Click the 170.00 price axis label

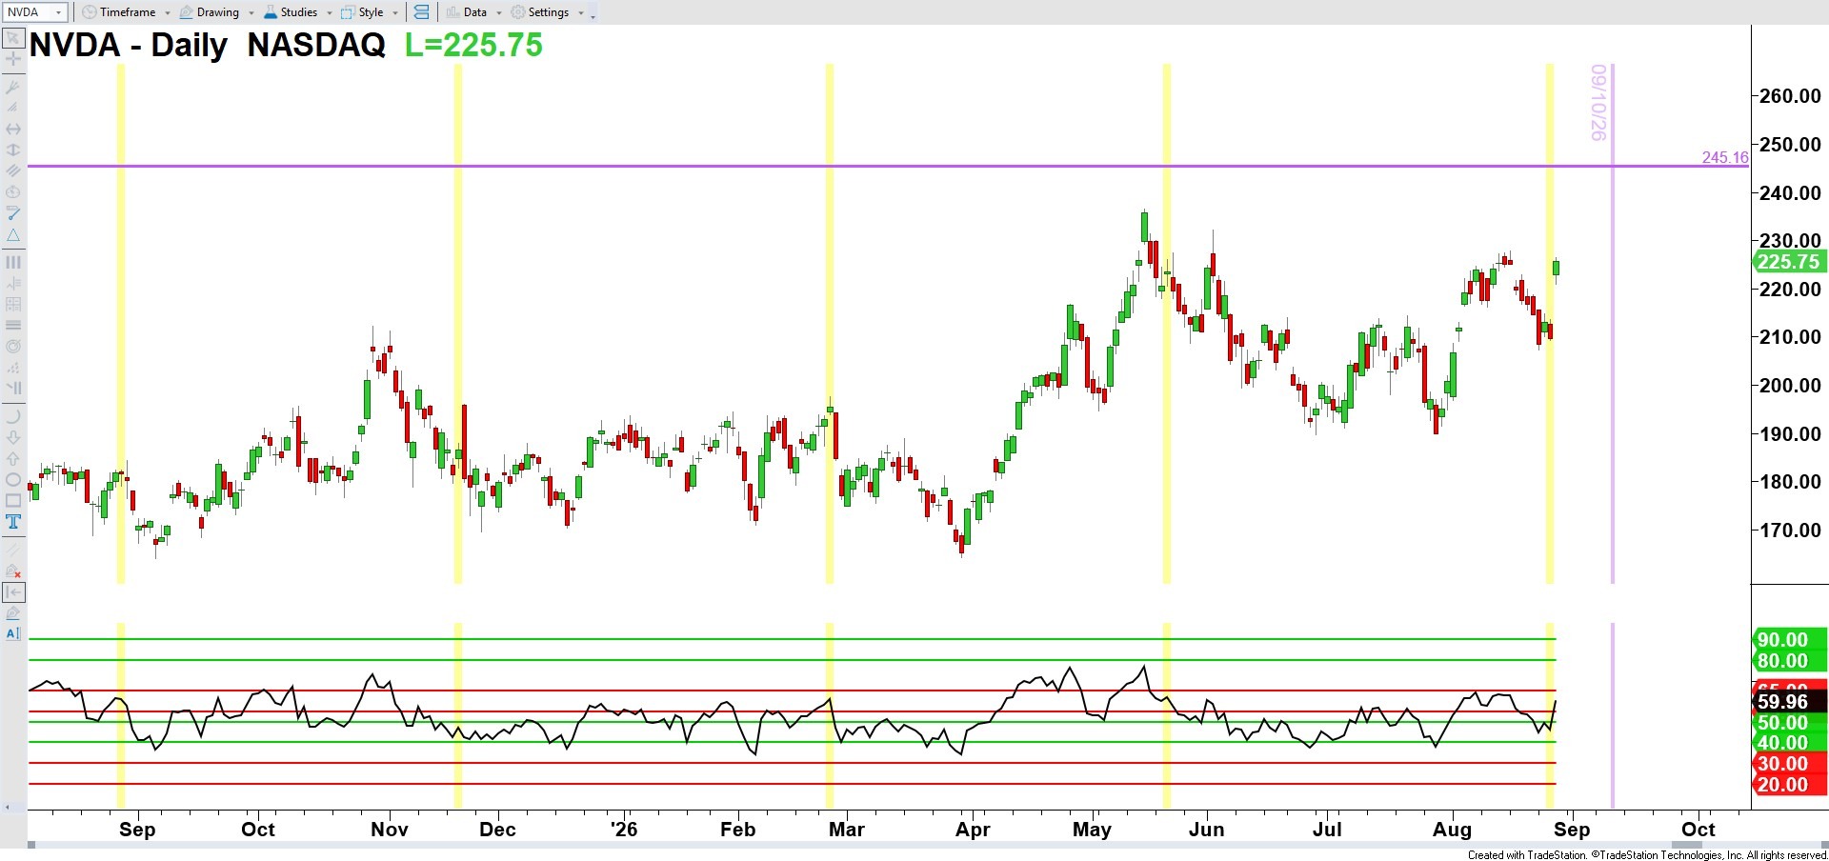click(1789, 530)
